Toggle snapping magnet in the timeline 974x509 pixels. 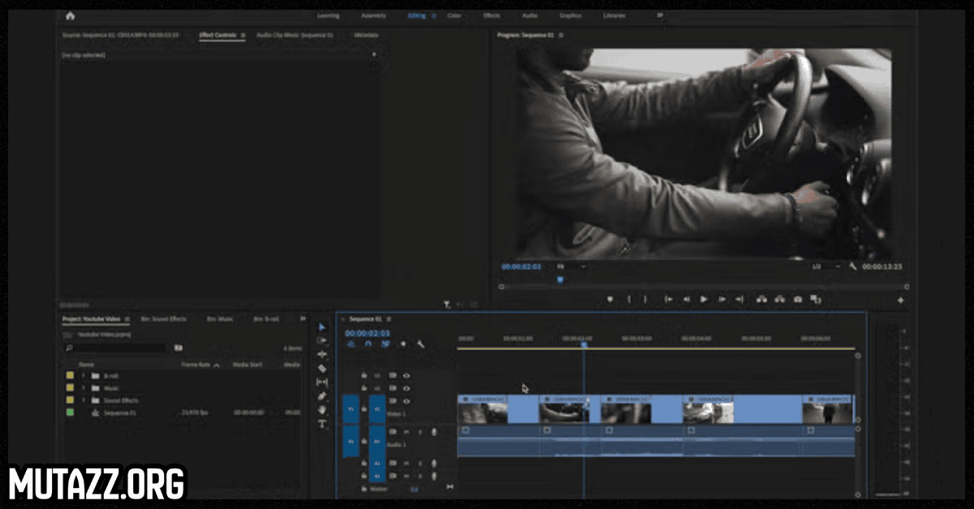click(368, 344)
